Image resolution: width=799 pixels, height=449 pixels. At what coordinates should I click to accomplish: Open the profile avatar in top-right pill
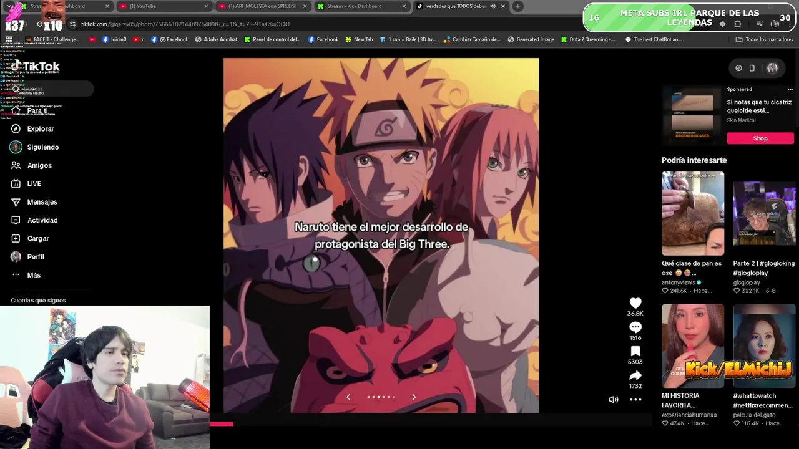pyautogui.click(x=772, y=68)
